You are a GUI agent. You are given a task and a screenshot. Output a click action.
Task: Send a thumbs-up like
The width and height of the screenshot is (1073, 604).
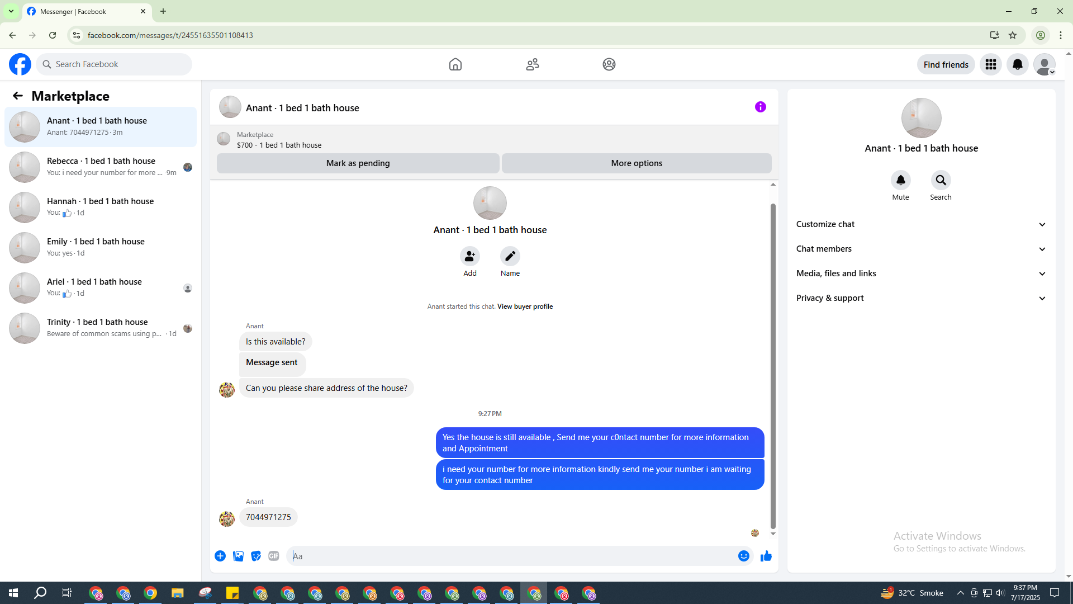pos(766,556)
